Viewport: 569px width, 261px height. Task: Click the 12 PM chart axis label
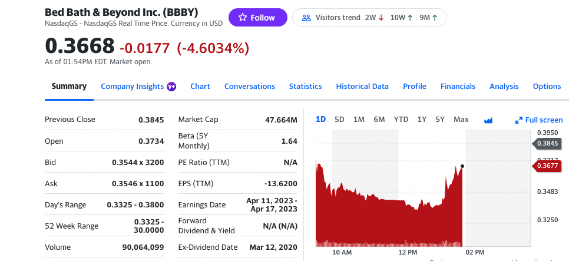coord(407,252)
